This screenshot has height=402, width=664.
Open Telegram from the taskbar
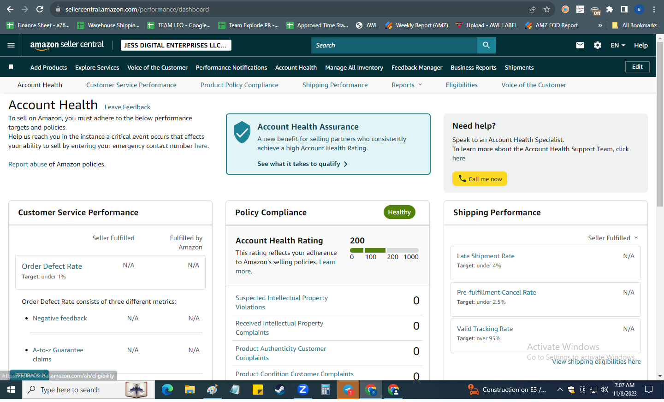click(x=348, y=390)
